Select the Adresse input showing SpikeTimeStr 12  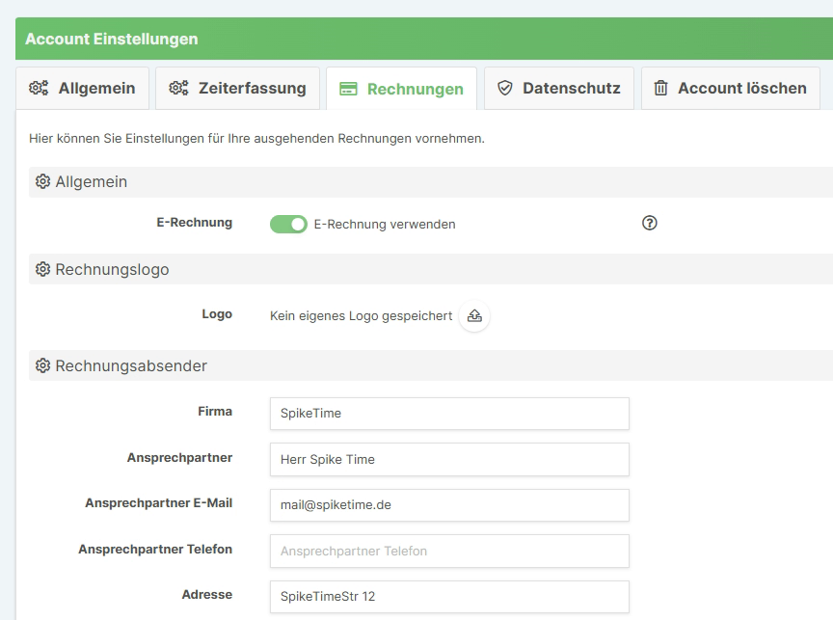click(450, 596)
